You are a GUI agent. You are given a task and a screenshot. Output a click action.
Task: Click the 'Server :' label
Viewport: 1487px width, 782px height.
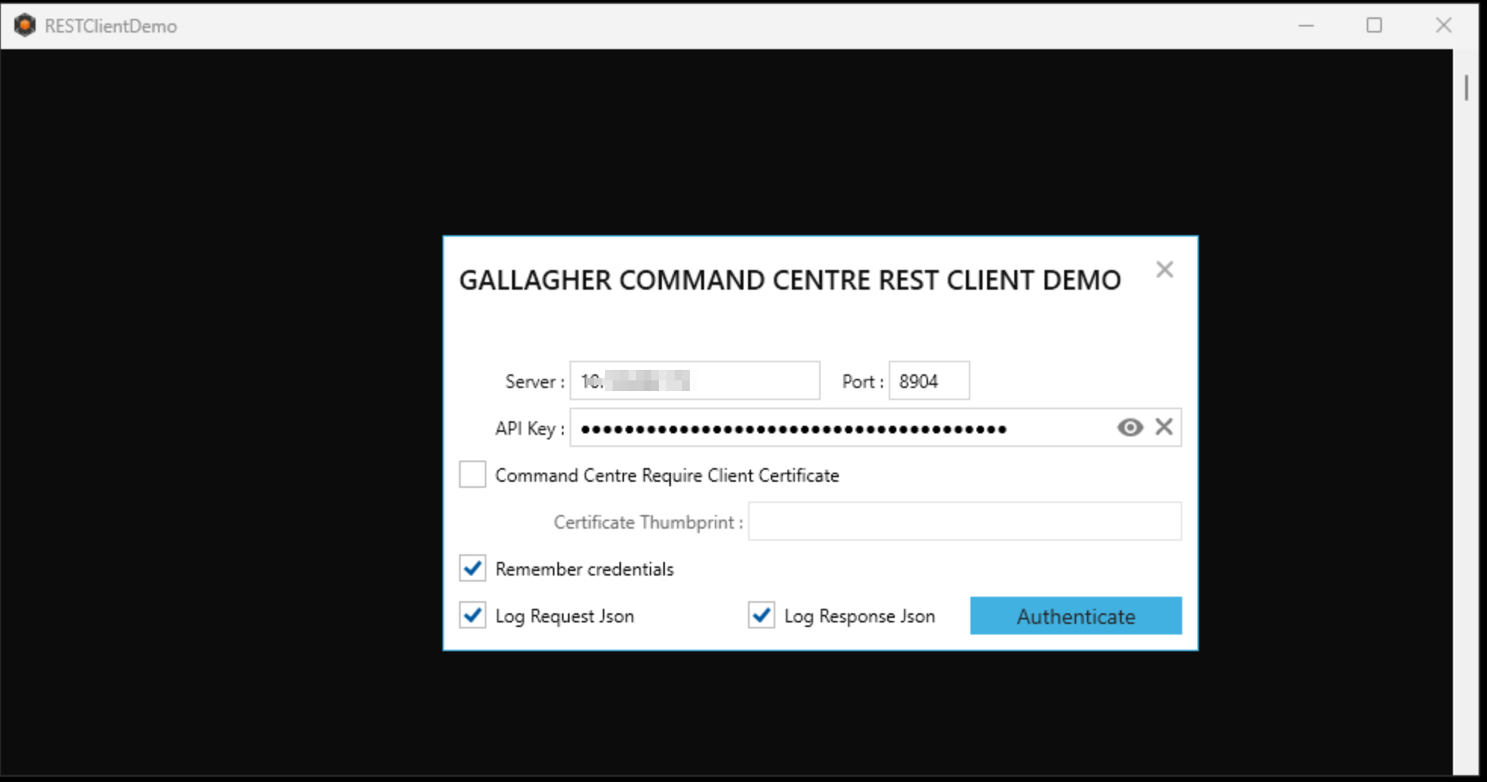(x=535, y=381)
